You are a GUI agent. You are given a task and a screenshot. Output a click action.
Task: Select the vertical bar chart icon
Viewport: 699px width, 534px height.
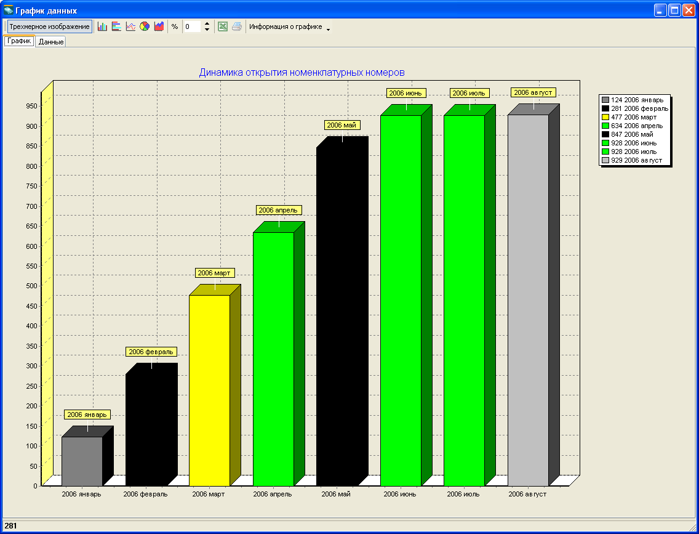tap(102, 26)
